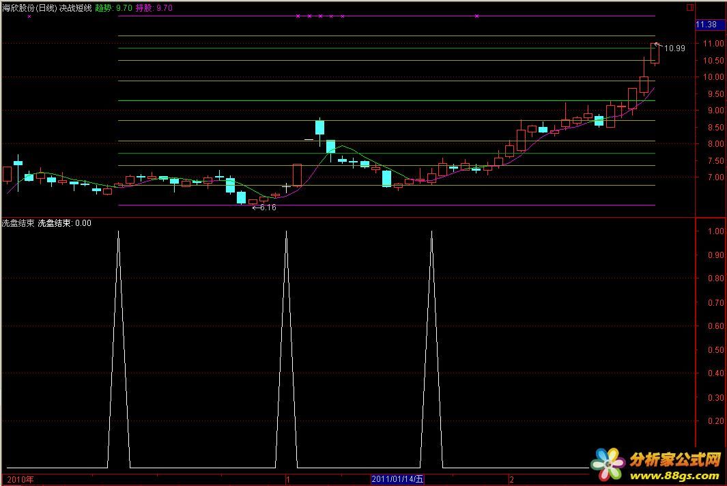Click the 11.00 price axis label

point(713,43)
